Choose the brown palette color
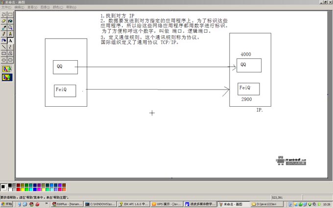Viewport: 333px width, 208px height. click(x=64, y=185)
